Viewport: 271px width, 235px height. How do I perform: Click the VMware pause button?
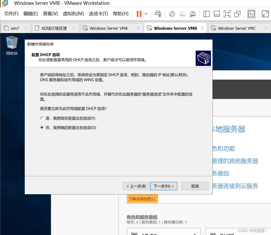[x=139, y=14]
